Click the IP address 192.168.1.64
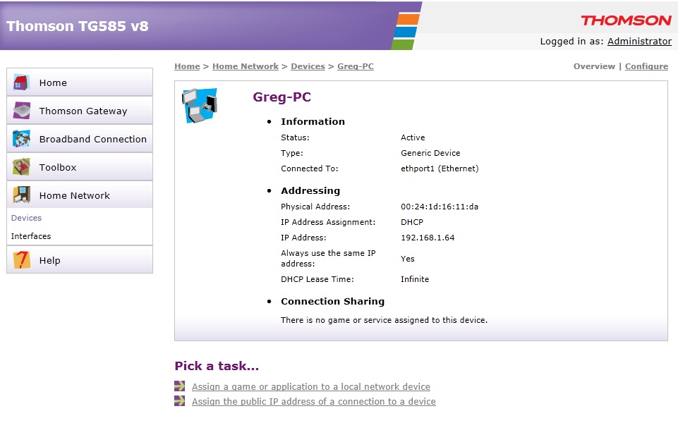Viewport: 678px width, 423px height. (x=428, y=238)
